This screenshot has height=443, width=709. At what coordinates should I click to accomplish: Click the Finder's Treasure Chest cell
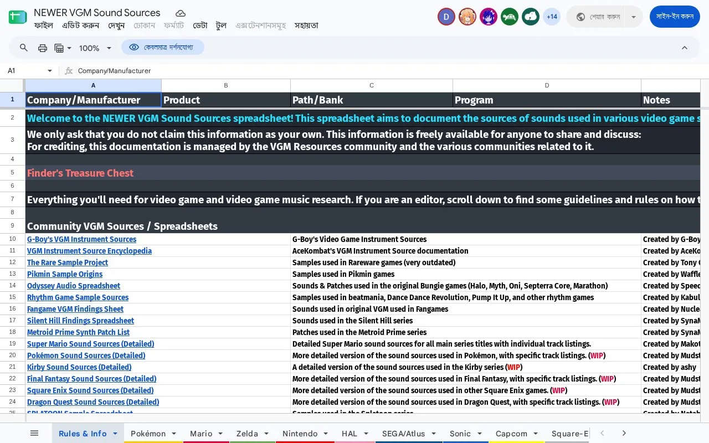[x=80, y=173]
